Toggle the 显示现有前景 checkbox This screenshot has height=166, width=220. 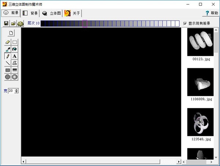pos(185,24)
